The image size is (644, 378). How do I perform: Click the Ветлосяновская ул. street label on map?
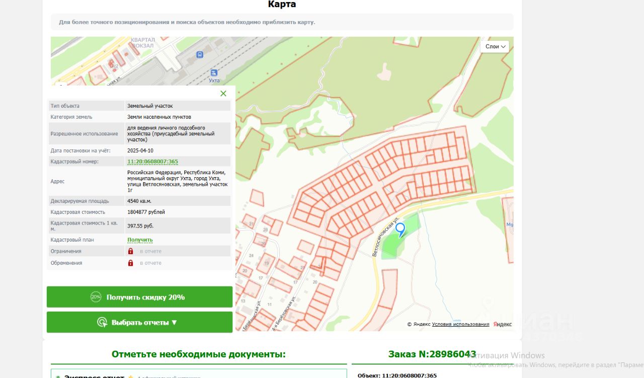click(x=385, y=237)
